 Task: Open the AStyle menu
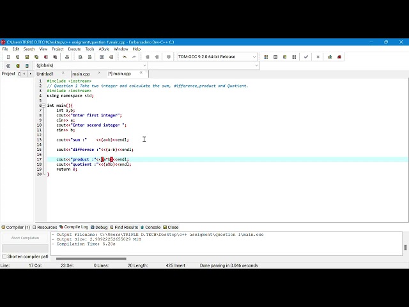104,49
